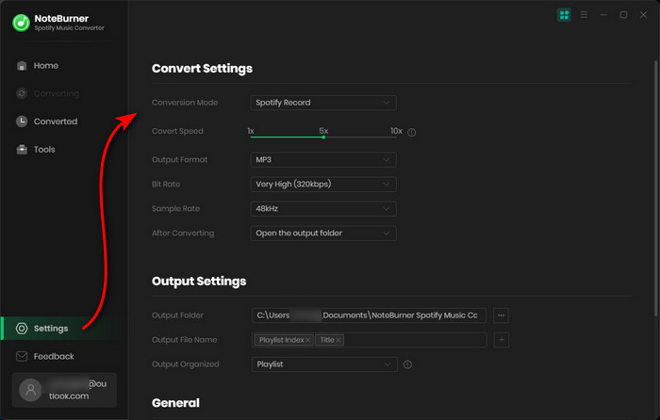Image resolution: width=660 pixels, height=420 pixels.
Task: Click the Title tag chip
Action: 329,340
